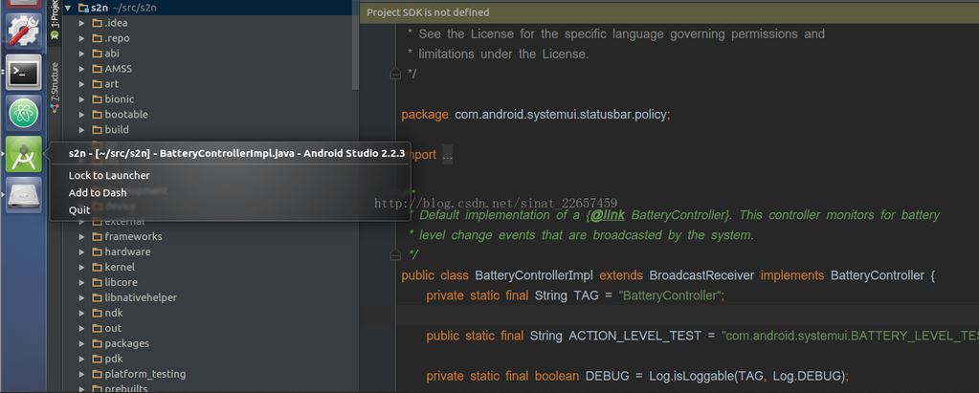Click the out folder icon

point(97,328)
